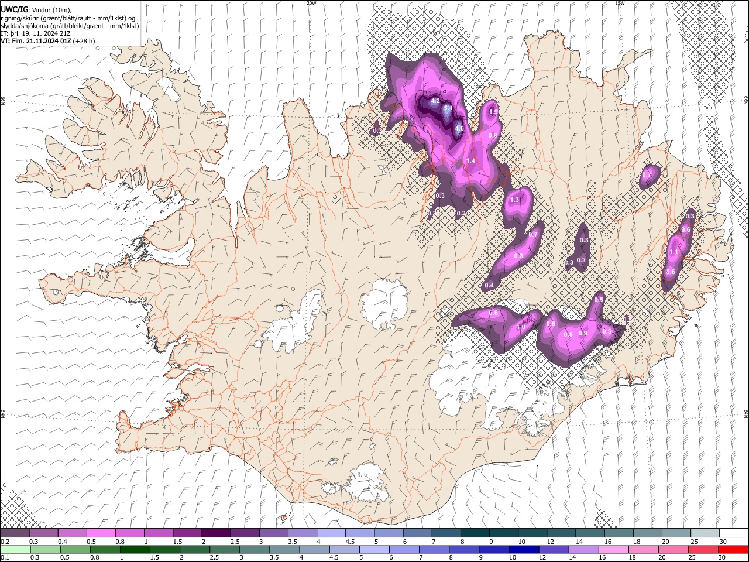
Task: Pick the coral red 25–30 rain legend swatch
Action: (703, 549)
